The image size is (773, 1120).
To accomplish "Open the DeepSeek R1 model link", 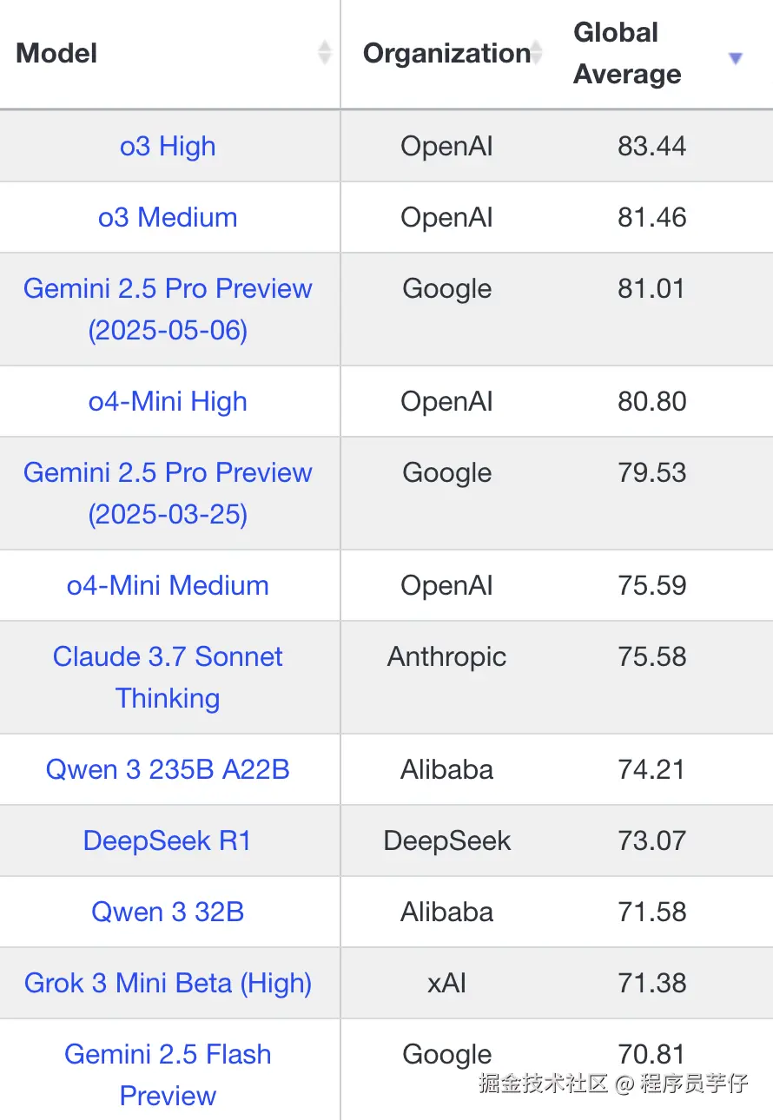I will pos(168,840).
